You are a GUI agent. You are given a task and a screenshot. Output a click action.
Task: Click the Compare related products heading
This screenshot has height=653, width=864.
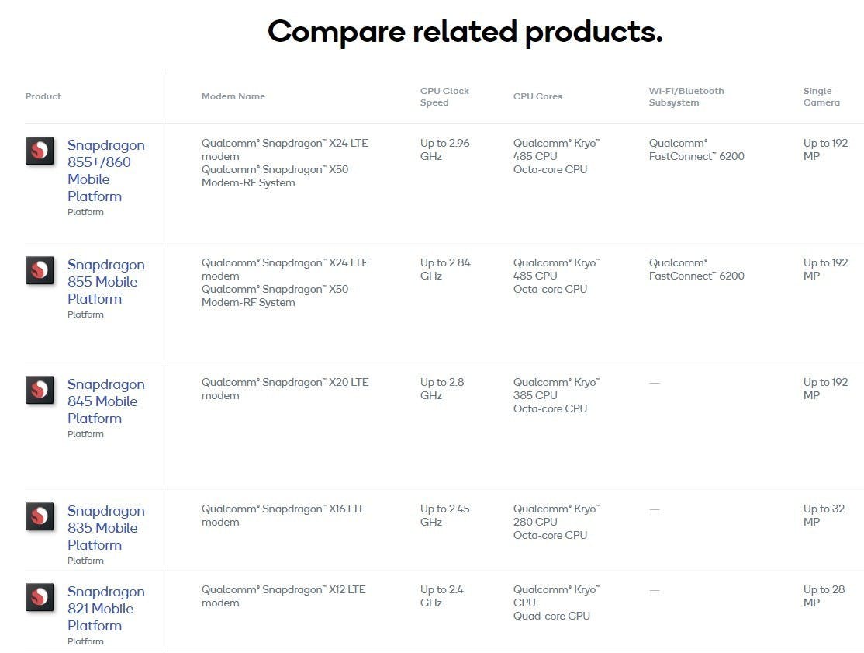(465, 32)
